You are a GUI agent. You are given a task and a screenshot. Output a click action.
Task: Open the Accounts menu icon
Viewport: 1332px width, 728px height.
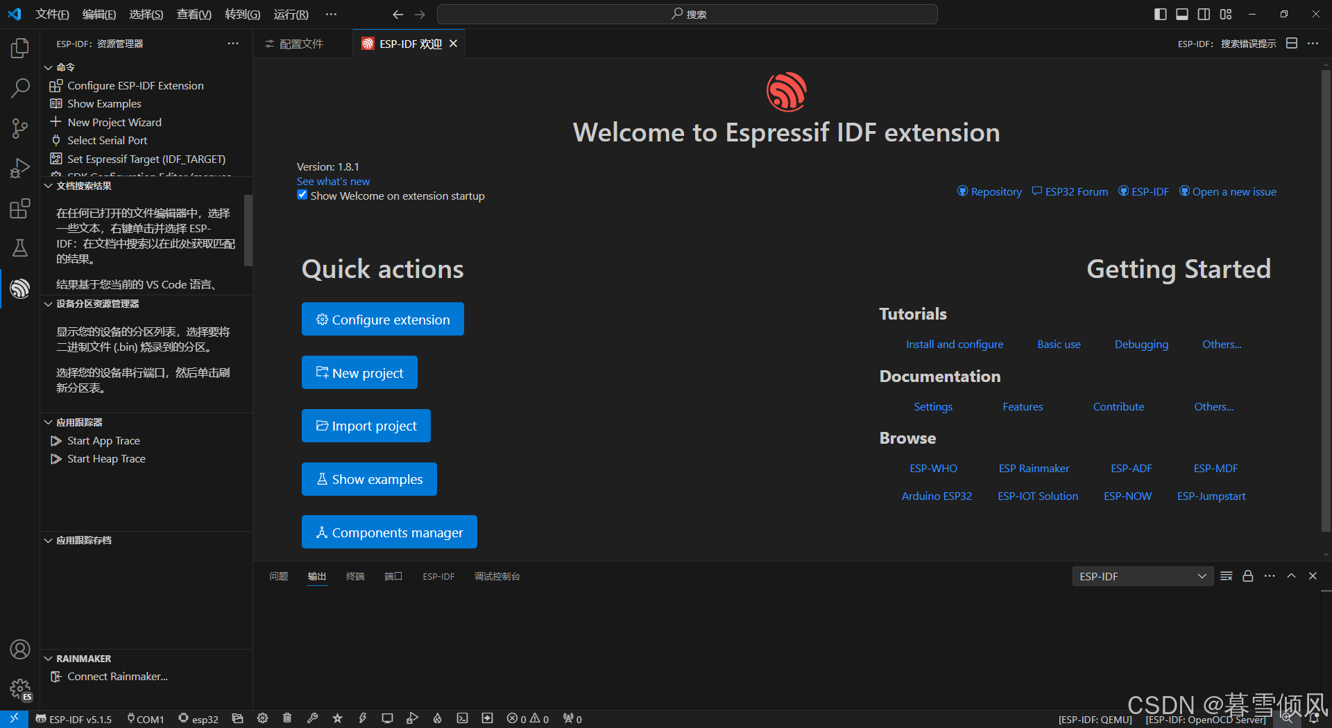coord(20,650)
